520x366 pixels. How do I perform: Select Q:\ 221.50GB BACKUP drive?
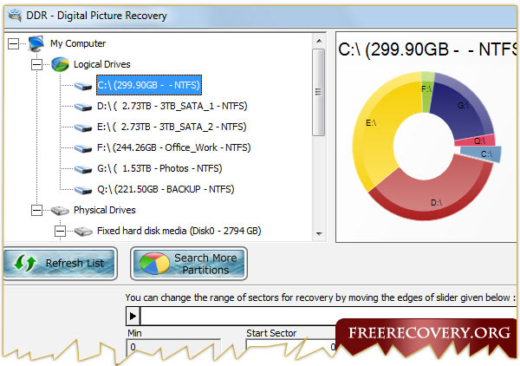click(x=166, y=189)
